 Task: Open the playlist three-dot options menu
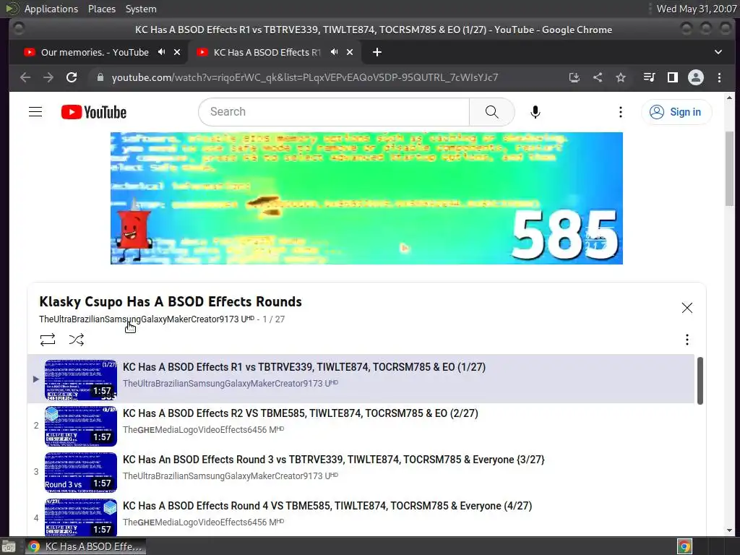[687, 340]
